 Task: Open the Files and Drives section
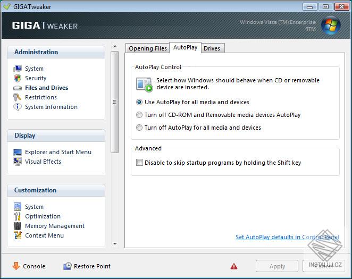pos(46,88)
